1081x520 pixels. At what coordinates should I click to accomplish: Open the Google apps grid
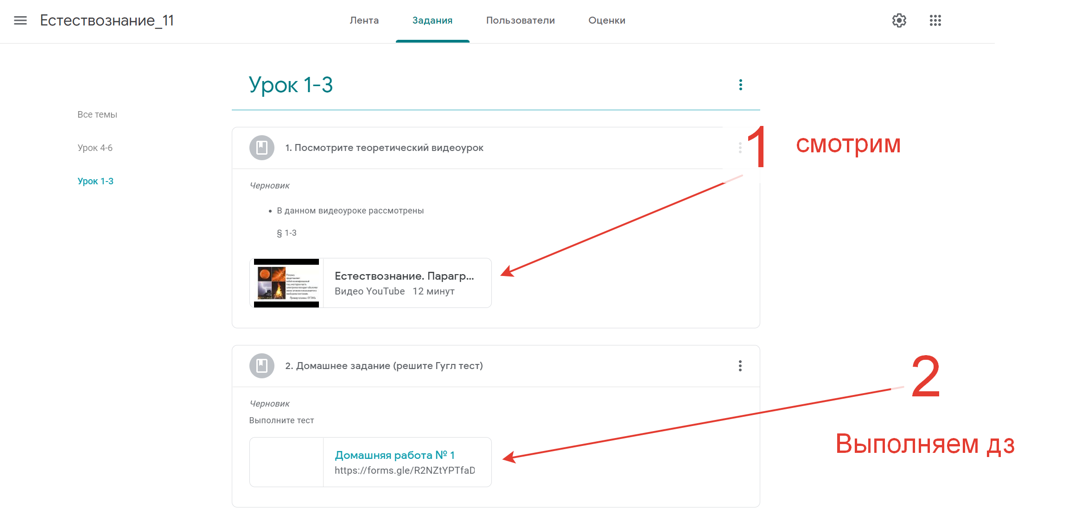point(935,20)
